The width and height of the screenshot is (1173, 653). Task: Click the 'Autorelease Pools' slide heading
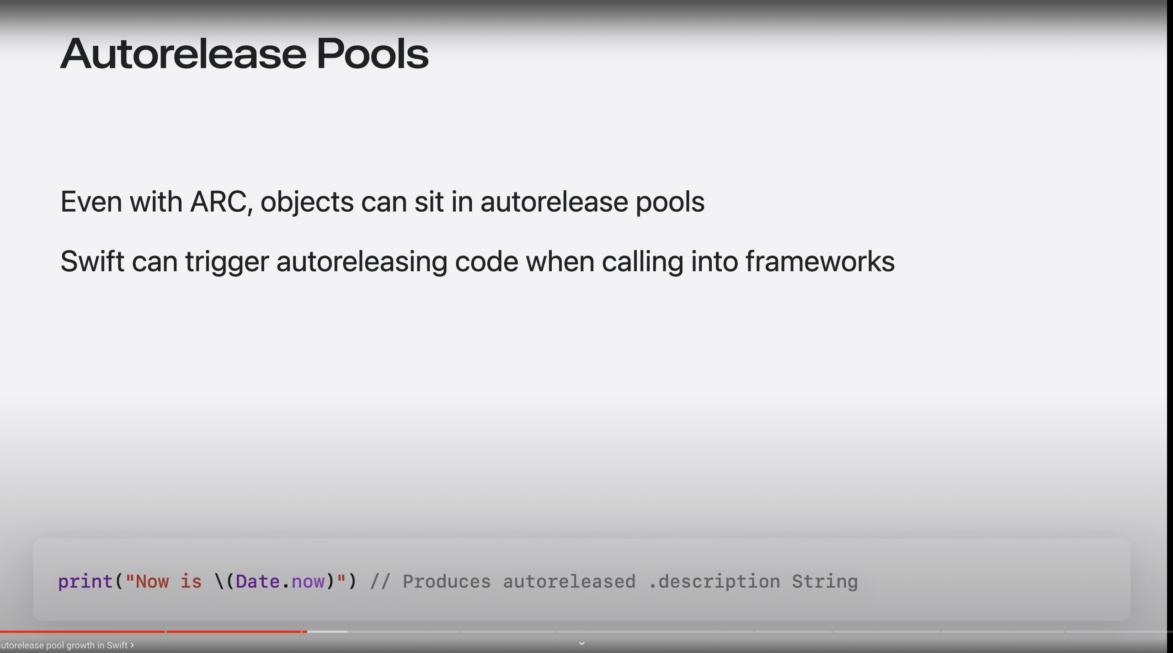click(x=244, y=54)
